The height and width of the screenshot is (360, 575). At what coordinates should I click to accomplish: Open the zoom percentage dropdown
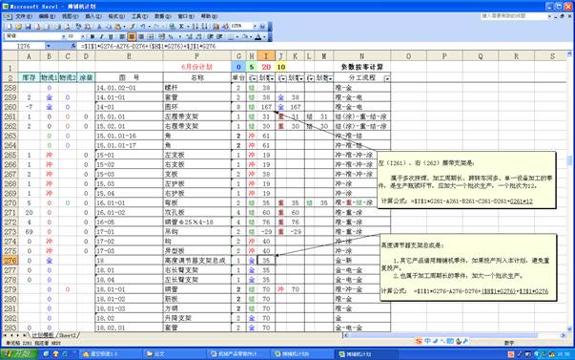pos(255,26)
